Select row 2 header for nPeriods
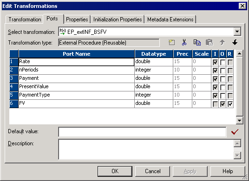The image size is (249, 181). pyautogui.click(x=14, y=70)
